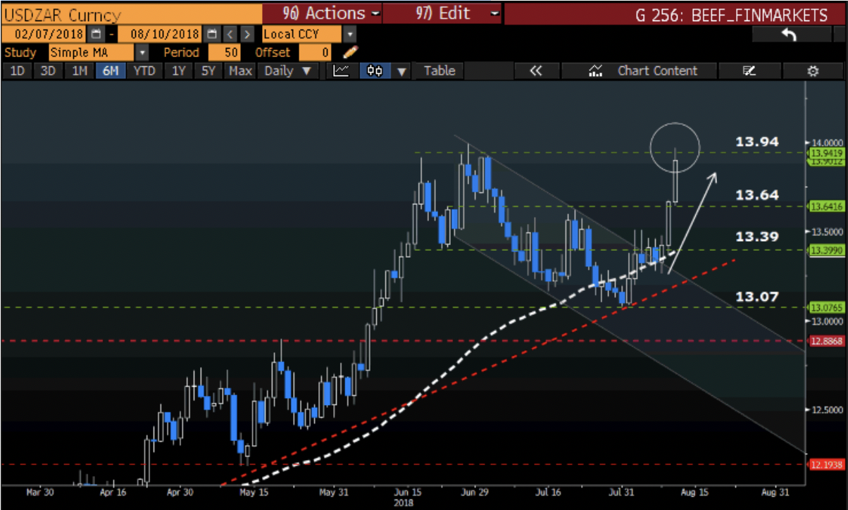The width and height of the screenshot is (848, 510).
Task: Click the pencil edit study icon
Action: pyautogui.click(x=350, y=52)
